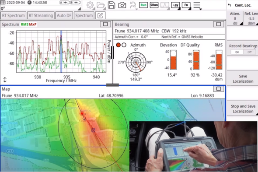Click the 149.3° azimuth value
Screen dimensions: 258x172
tap(136, 79)
